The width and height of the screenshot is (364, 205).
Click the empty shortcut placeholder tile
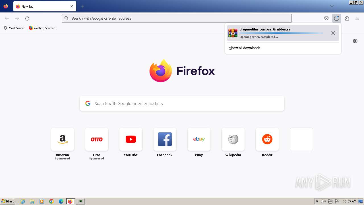301,139
